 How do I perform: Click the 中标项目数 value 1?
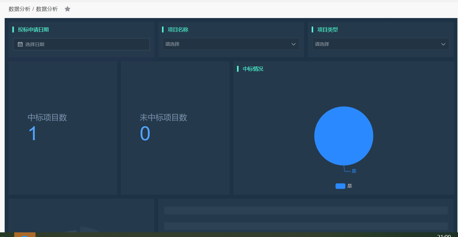click(x=33, y=133)
